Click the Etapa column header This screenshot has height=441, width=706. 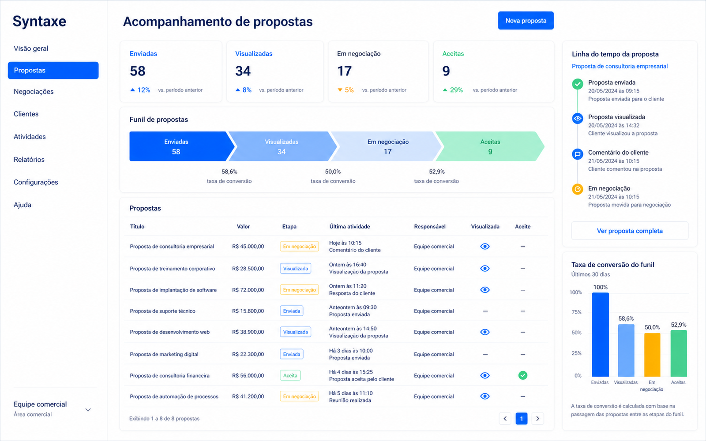tap(289, 227)
